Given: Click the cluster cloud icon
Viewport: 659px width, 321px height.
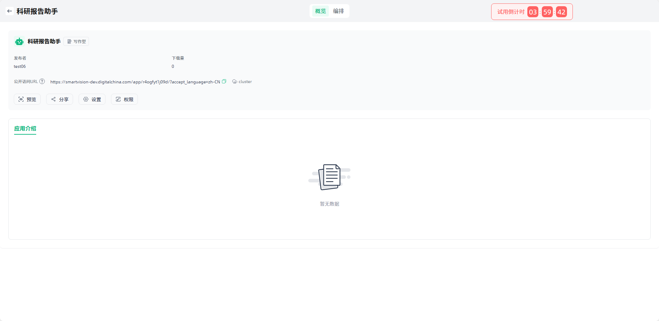Looking at the screenshot, I should coord(234,82).
